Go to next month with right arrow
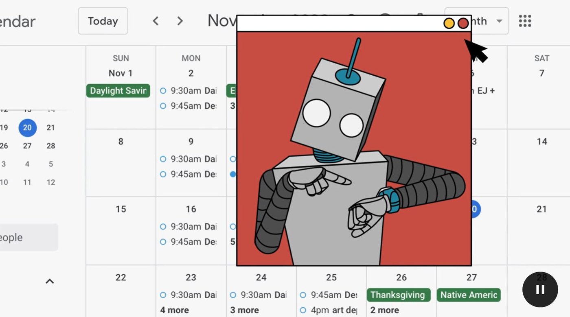The height and width of the screenshot is (317, 570). click(180, 21)
